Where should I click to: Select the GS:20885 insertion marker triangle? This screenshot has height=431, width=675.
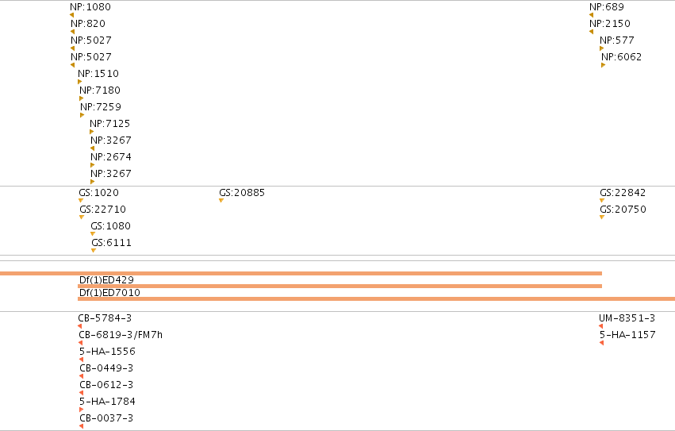pyautogui.click(x=221, y=200)
